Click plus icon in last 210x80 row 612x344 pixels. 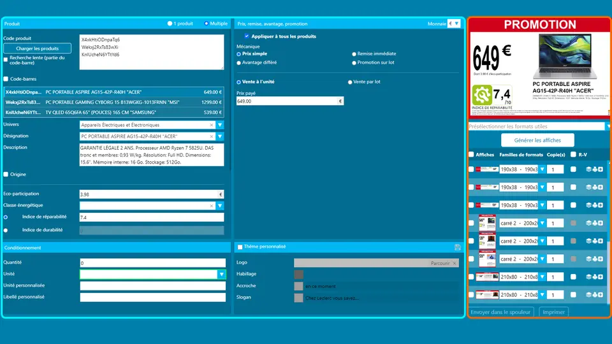[601, 295]
